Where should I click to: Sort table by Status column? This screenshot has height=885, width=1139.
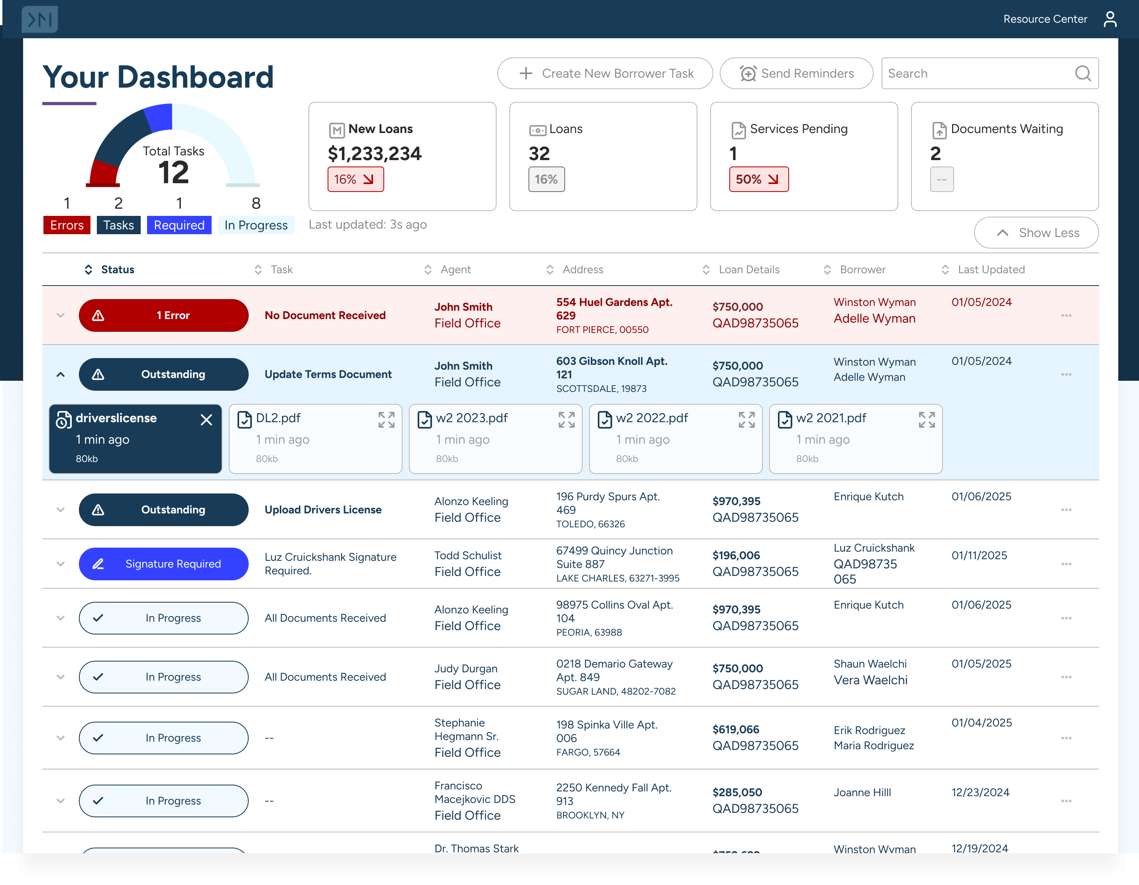[110, 270]
